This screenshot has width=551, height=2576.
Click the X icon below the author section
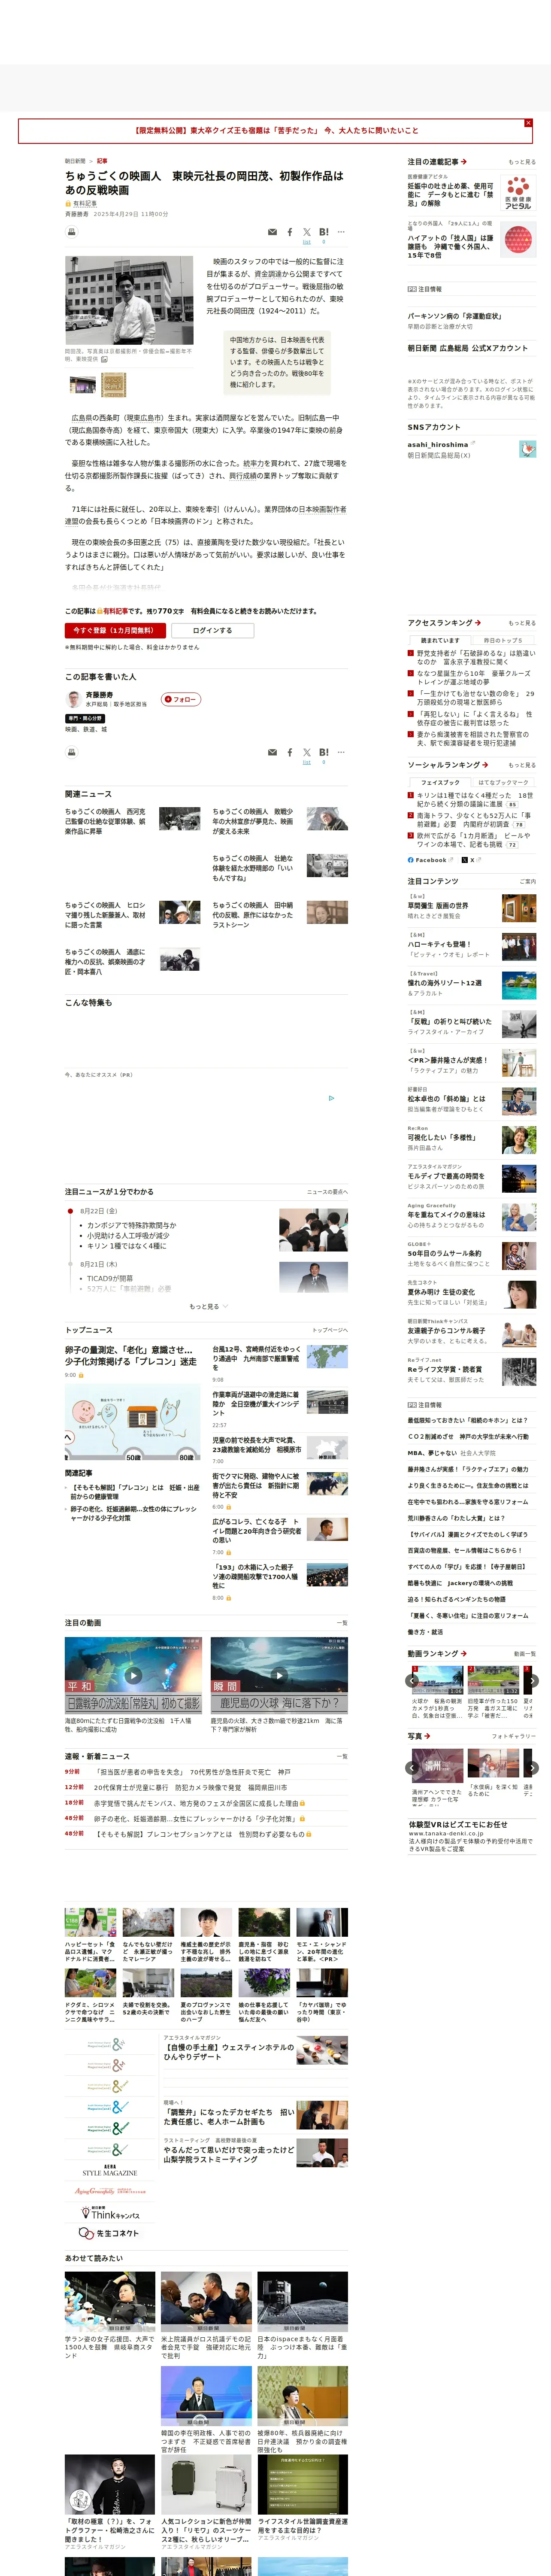point(307,752)
